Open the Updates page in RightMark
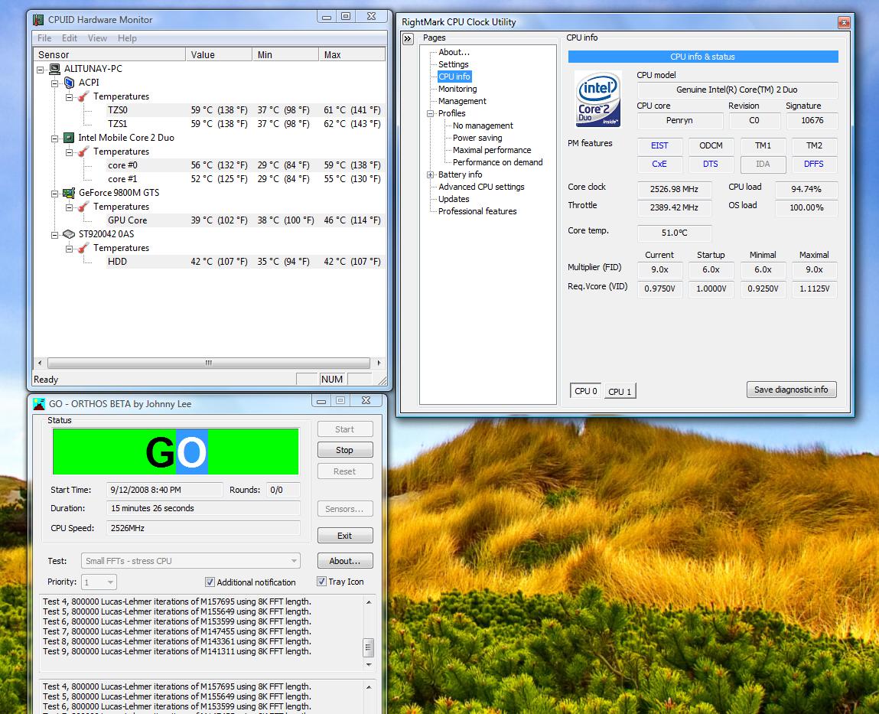Viewport: 879px width, 714px height. [x=454, y=200]
